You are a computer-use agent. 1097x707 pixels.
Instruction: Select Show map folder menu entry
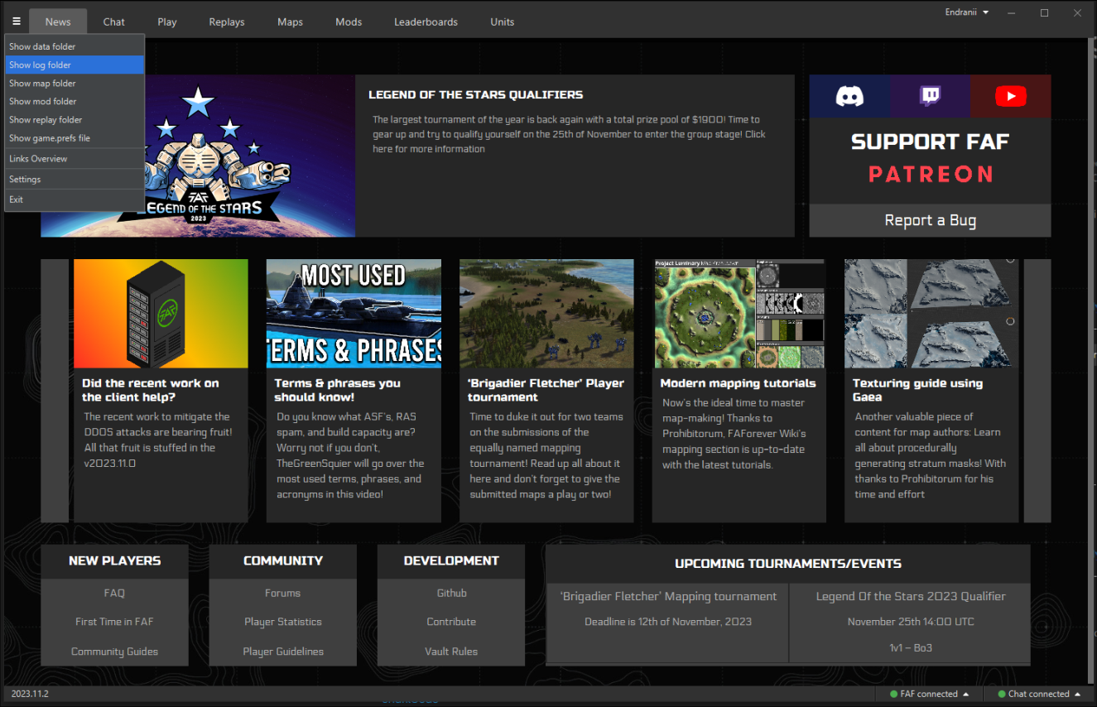75,83
